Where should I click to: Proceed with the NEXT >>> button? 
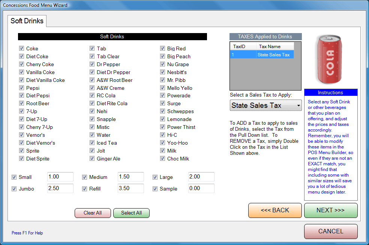tap(331, 210)
